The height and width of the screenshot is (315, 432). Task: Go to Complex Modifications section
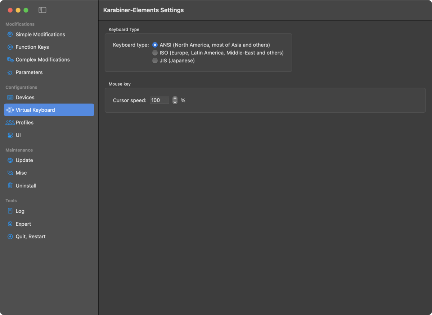(x=43, y=60)
